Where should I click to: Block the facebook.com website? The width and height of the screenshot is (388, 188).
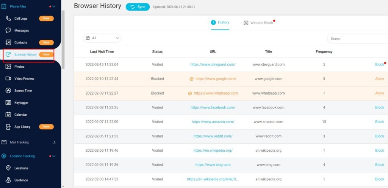coord(379,107)
